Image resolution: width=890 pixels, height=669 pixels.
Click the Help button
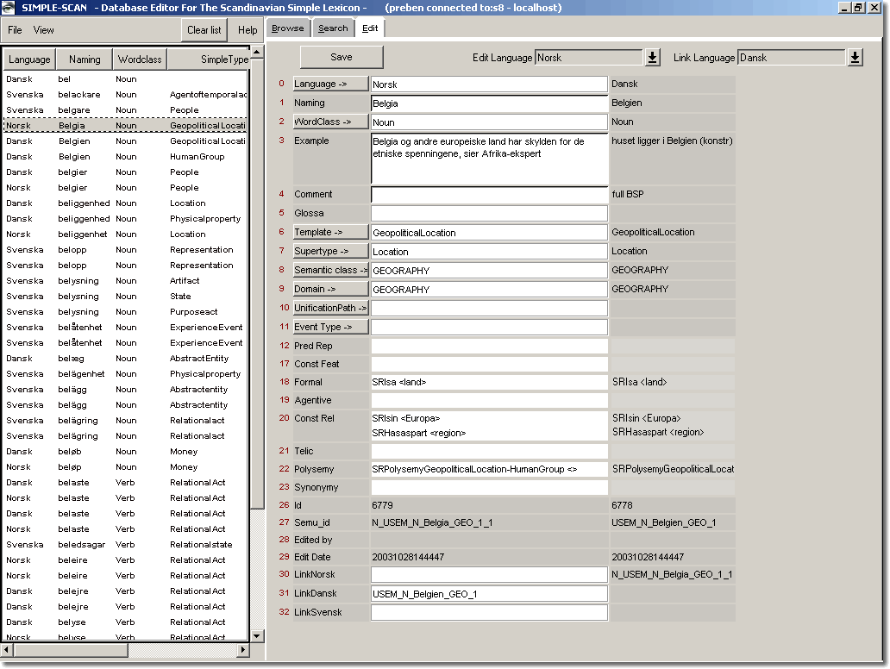click(x=248, y=30)
